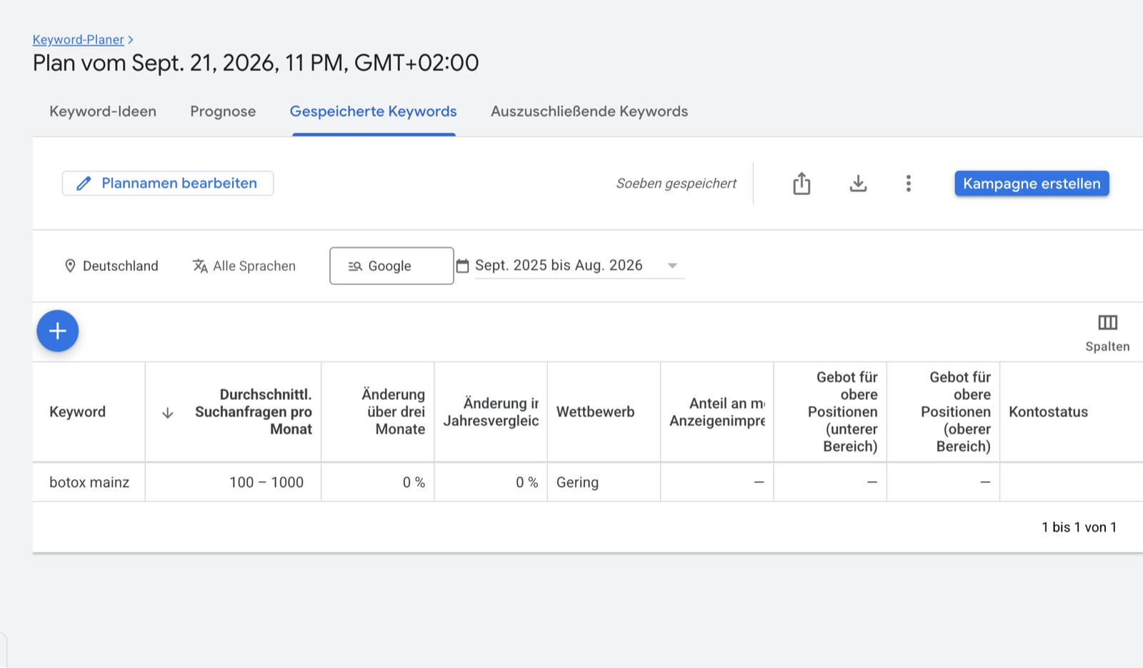Click the pencil icon for plan name

84,184
